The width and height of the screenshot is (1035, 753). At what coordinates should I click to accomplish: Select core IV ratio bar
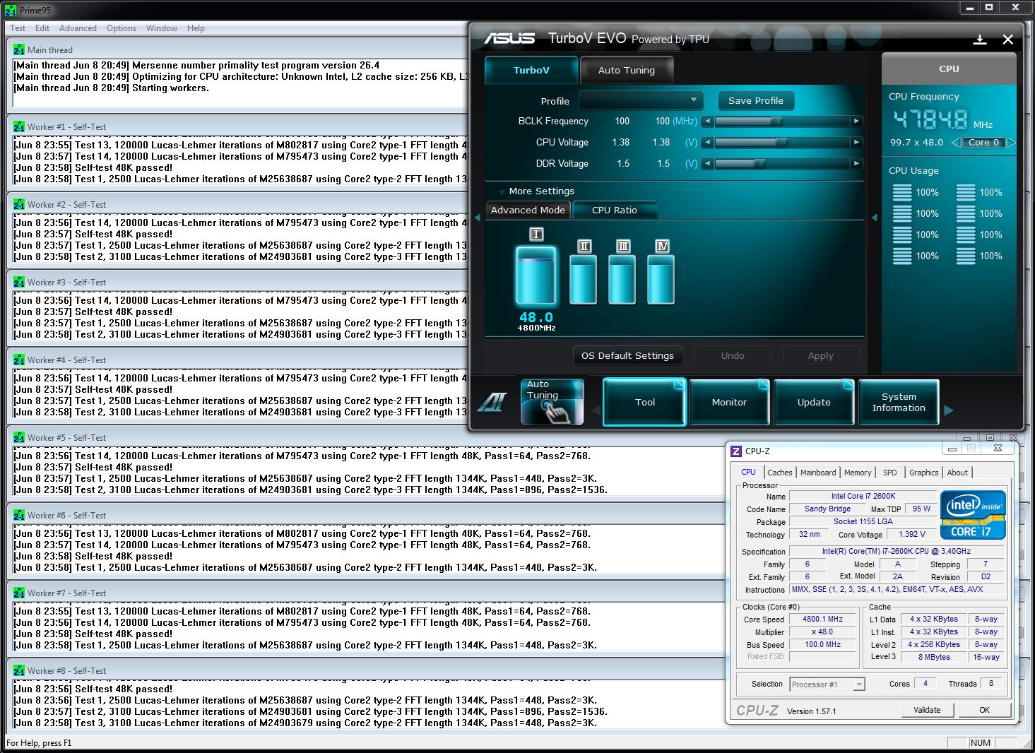click(x=661, y=280)
